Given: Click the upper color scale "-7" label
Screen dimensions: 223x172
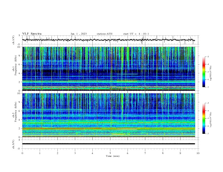Looking at the screenshot, I should (208, 87).
